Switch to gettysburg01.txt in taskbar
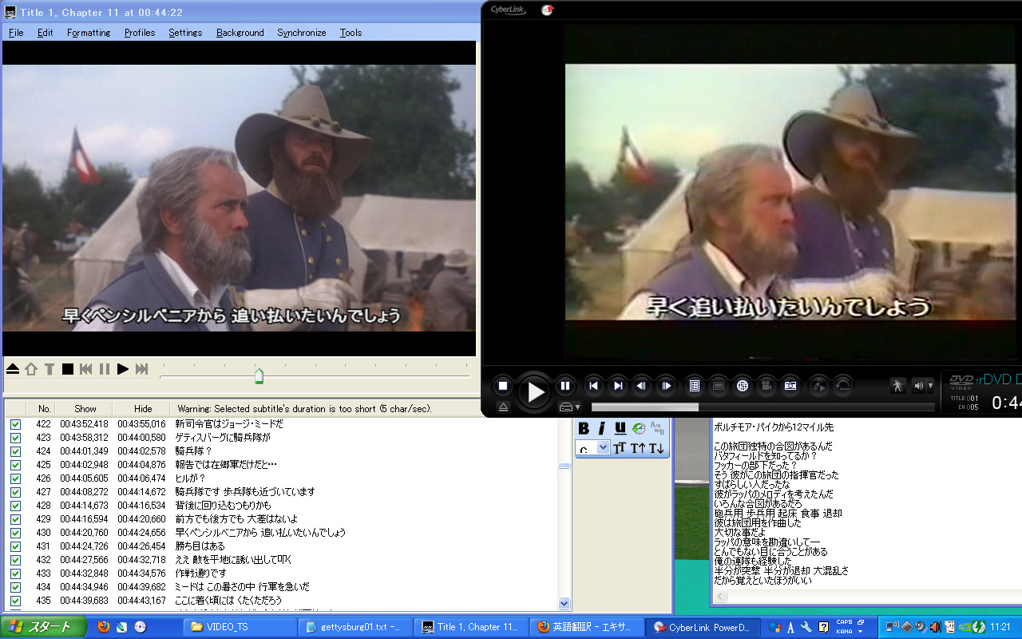 pos(354,627)
